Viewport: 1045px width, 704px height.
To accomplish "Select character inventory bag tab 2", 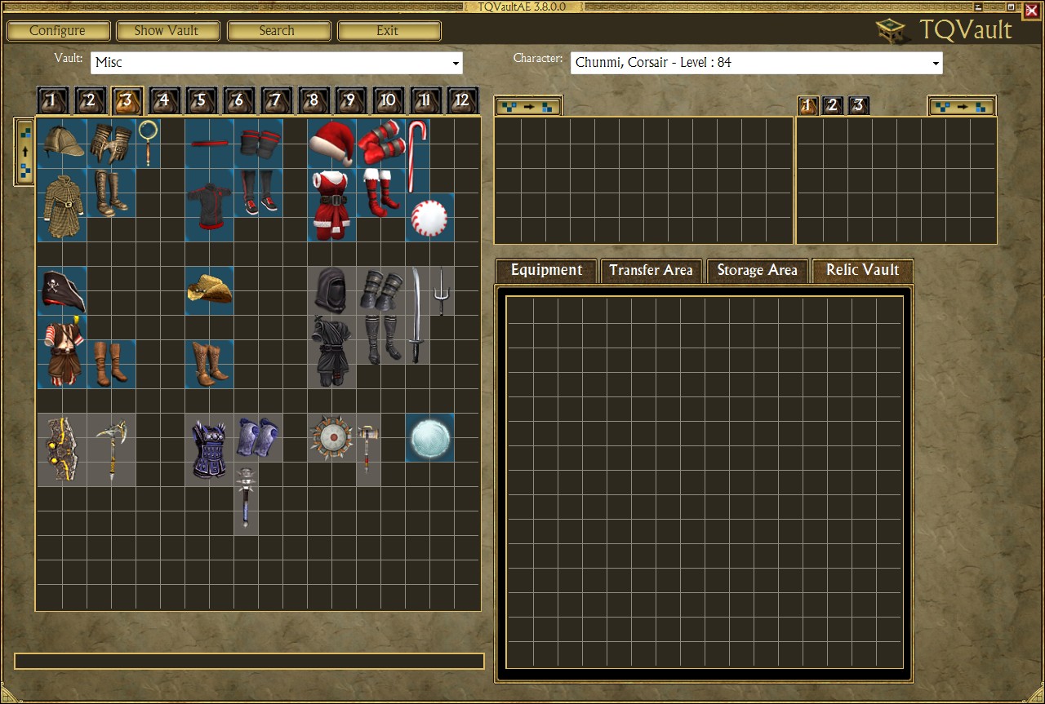I will [833, 105].
